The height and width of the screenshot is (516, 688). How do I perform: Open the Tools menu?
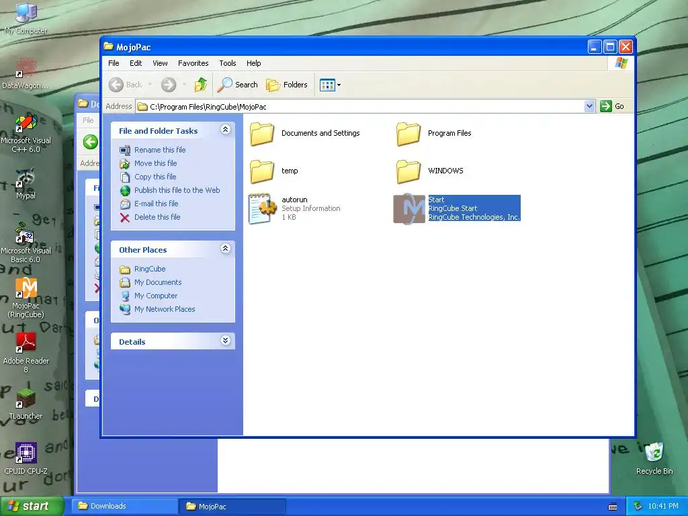tap(227, 63)
